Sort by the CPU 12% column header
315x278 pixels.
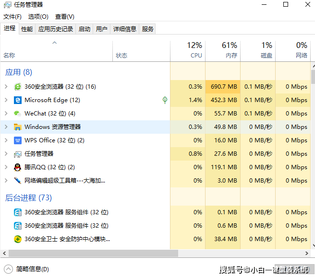pos(188,51)
